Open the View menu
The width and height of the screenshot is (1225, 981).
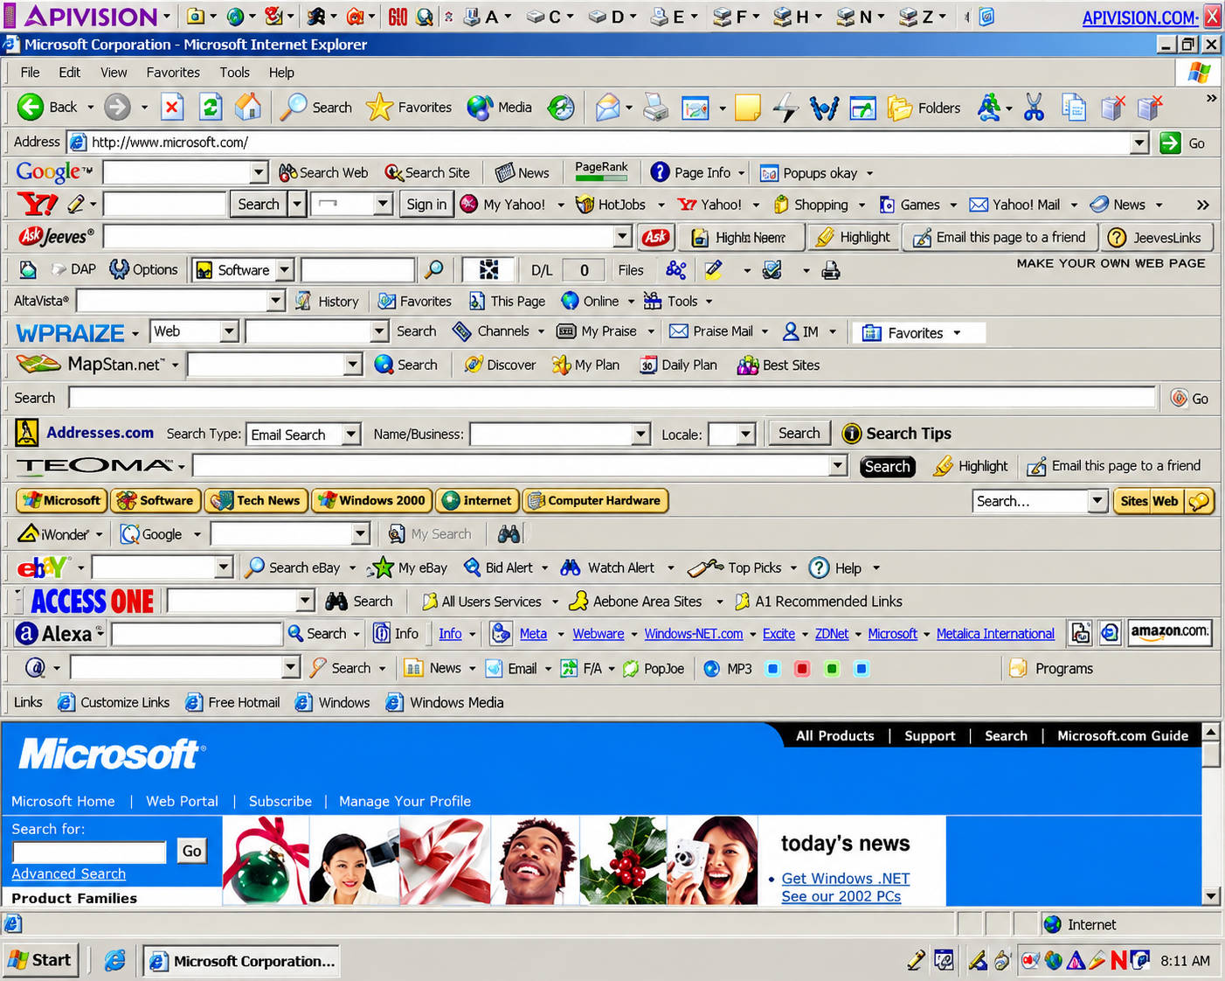(x=114, y=73)
